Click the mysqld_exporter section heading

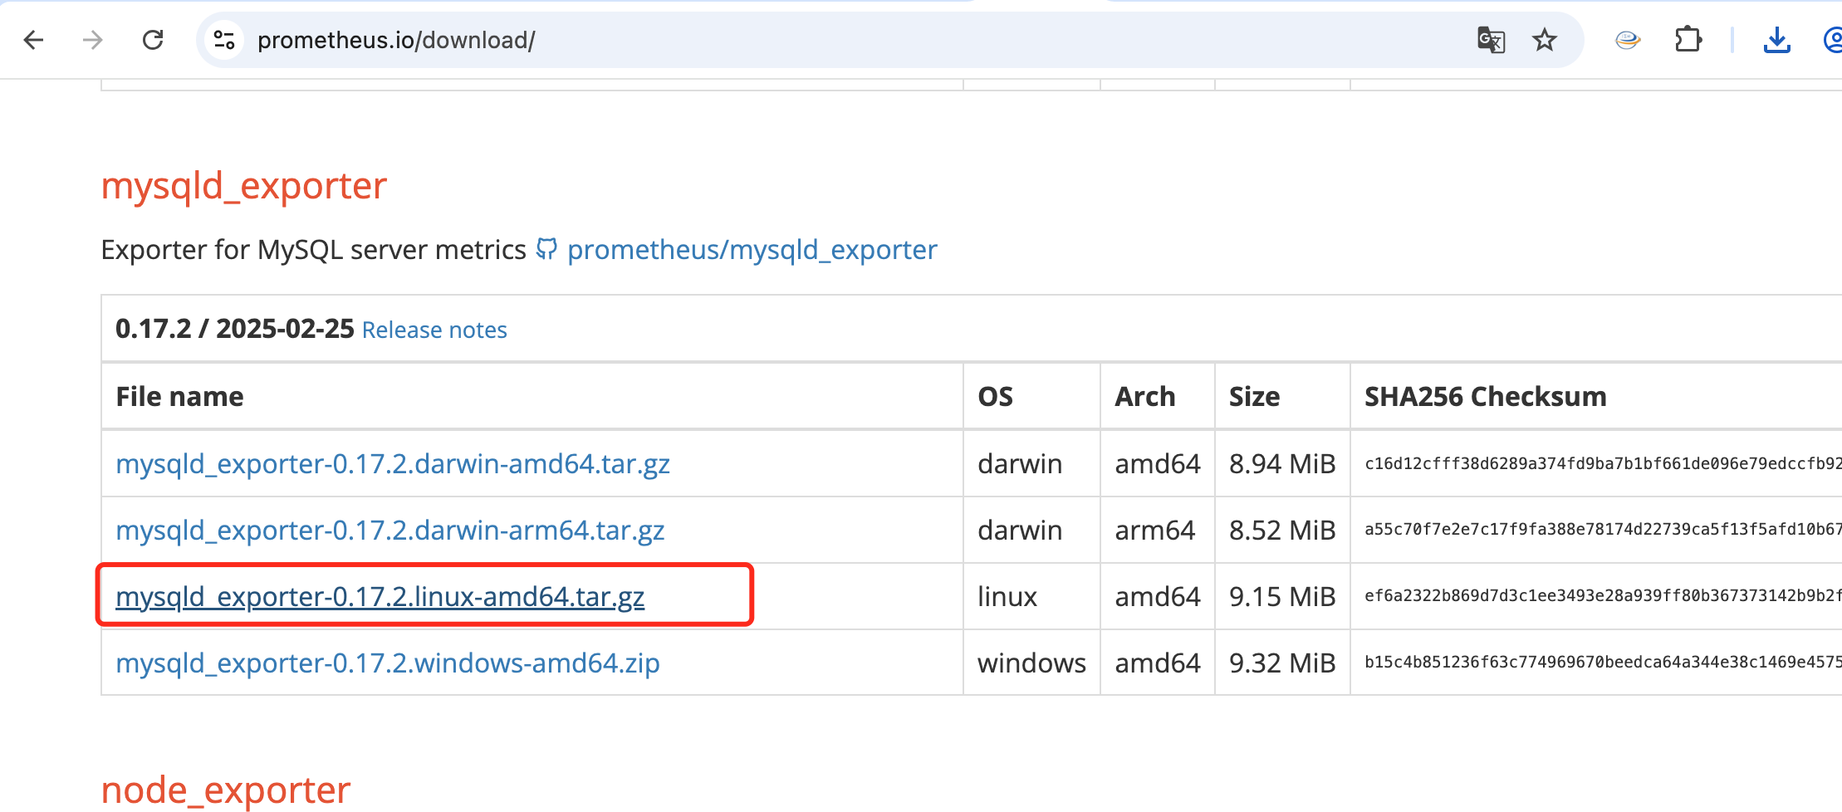coord(244,186)
